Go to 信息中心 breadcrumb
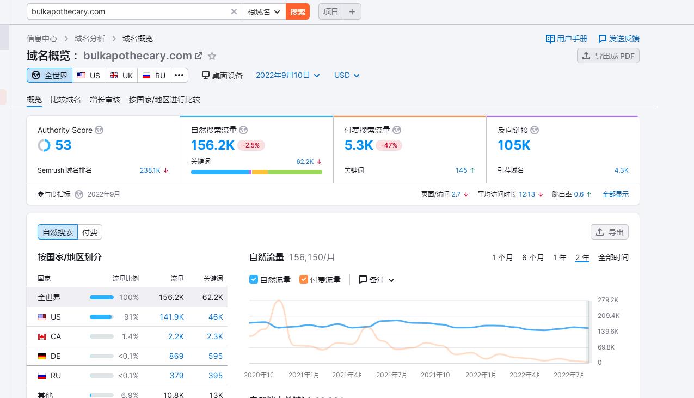This screenshot has height=398, width=694. [42, 39]
